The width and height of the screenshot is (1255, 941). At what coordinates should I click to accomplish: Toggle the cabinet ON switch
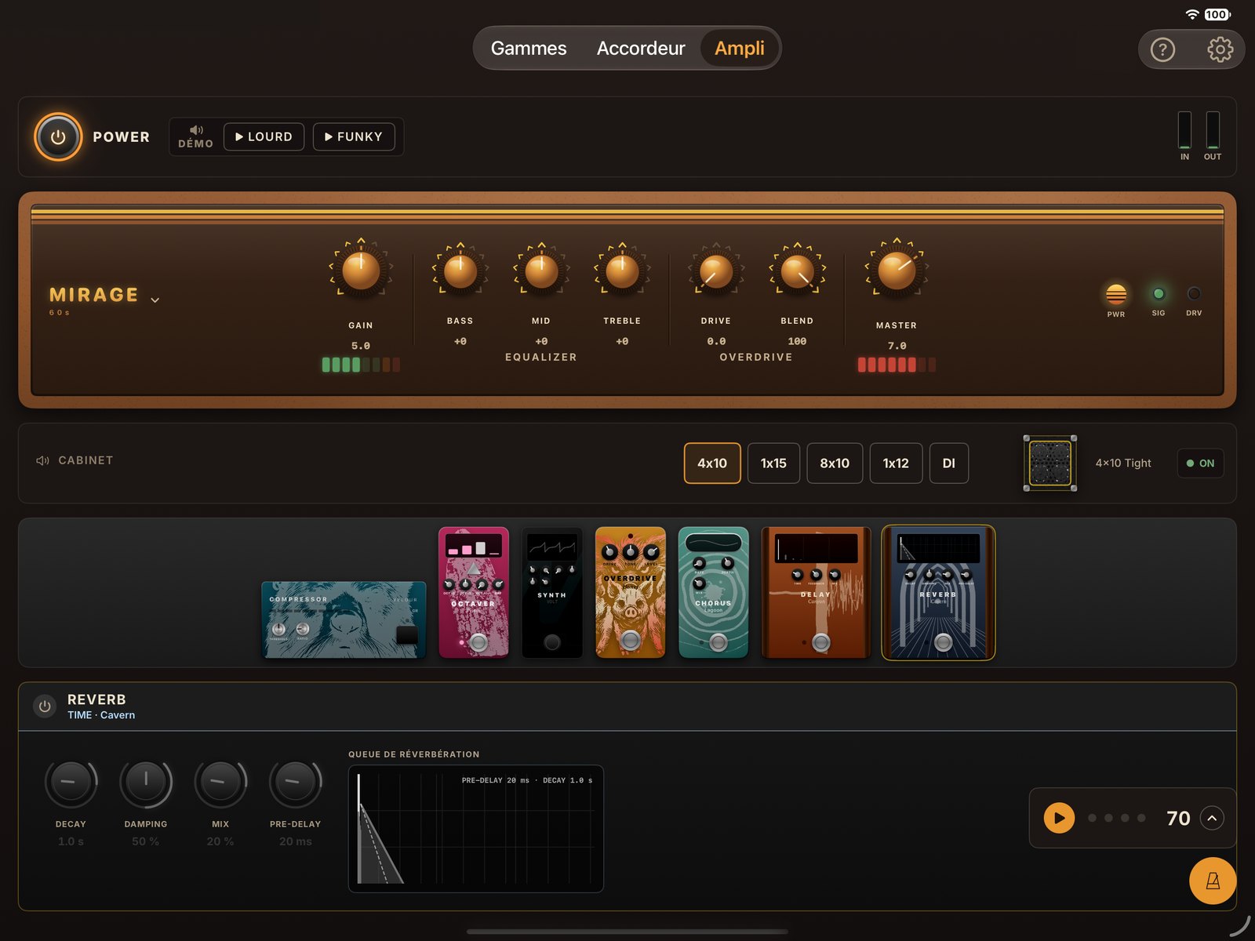click(1200, 463)
